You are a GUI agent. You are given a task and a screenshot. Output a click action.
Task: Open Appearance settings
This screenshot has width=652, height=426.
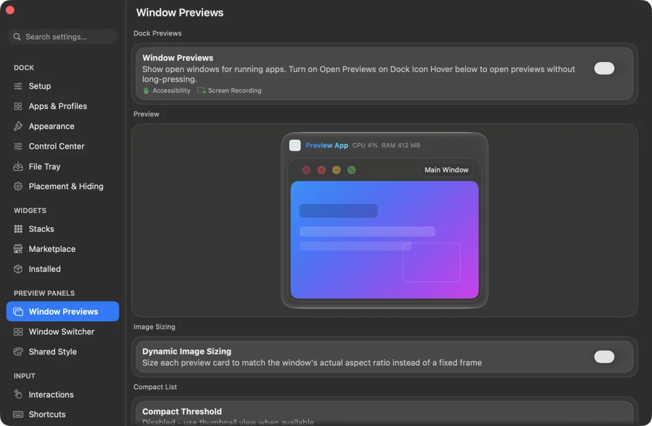coord(62,126)
